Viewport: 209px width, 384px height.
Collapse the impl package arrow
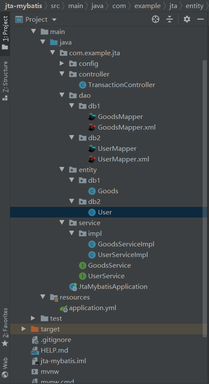(x=72, y=233)
